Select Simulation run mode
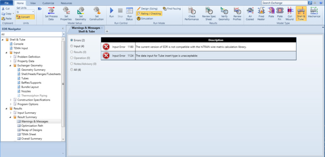This screenshot has height=157, width=325. [x=145, y=19]
